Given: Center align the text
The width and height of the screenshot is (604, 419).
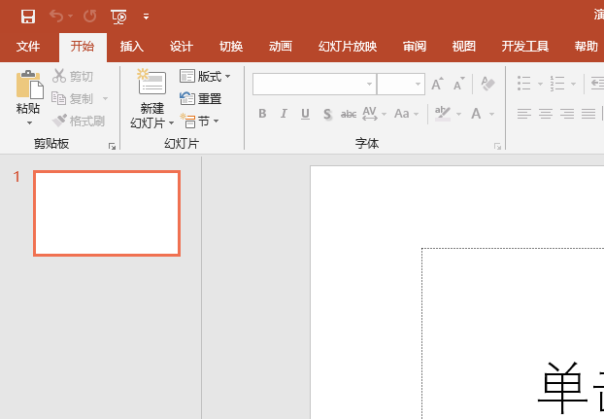Looking at the screenshot, I should click(x=546, y=114).
